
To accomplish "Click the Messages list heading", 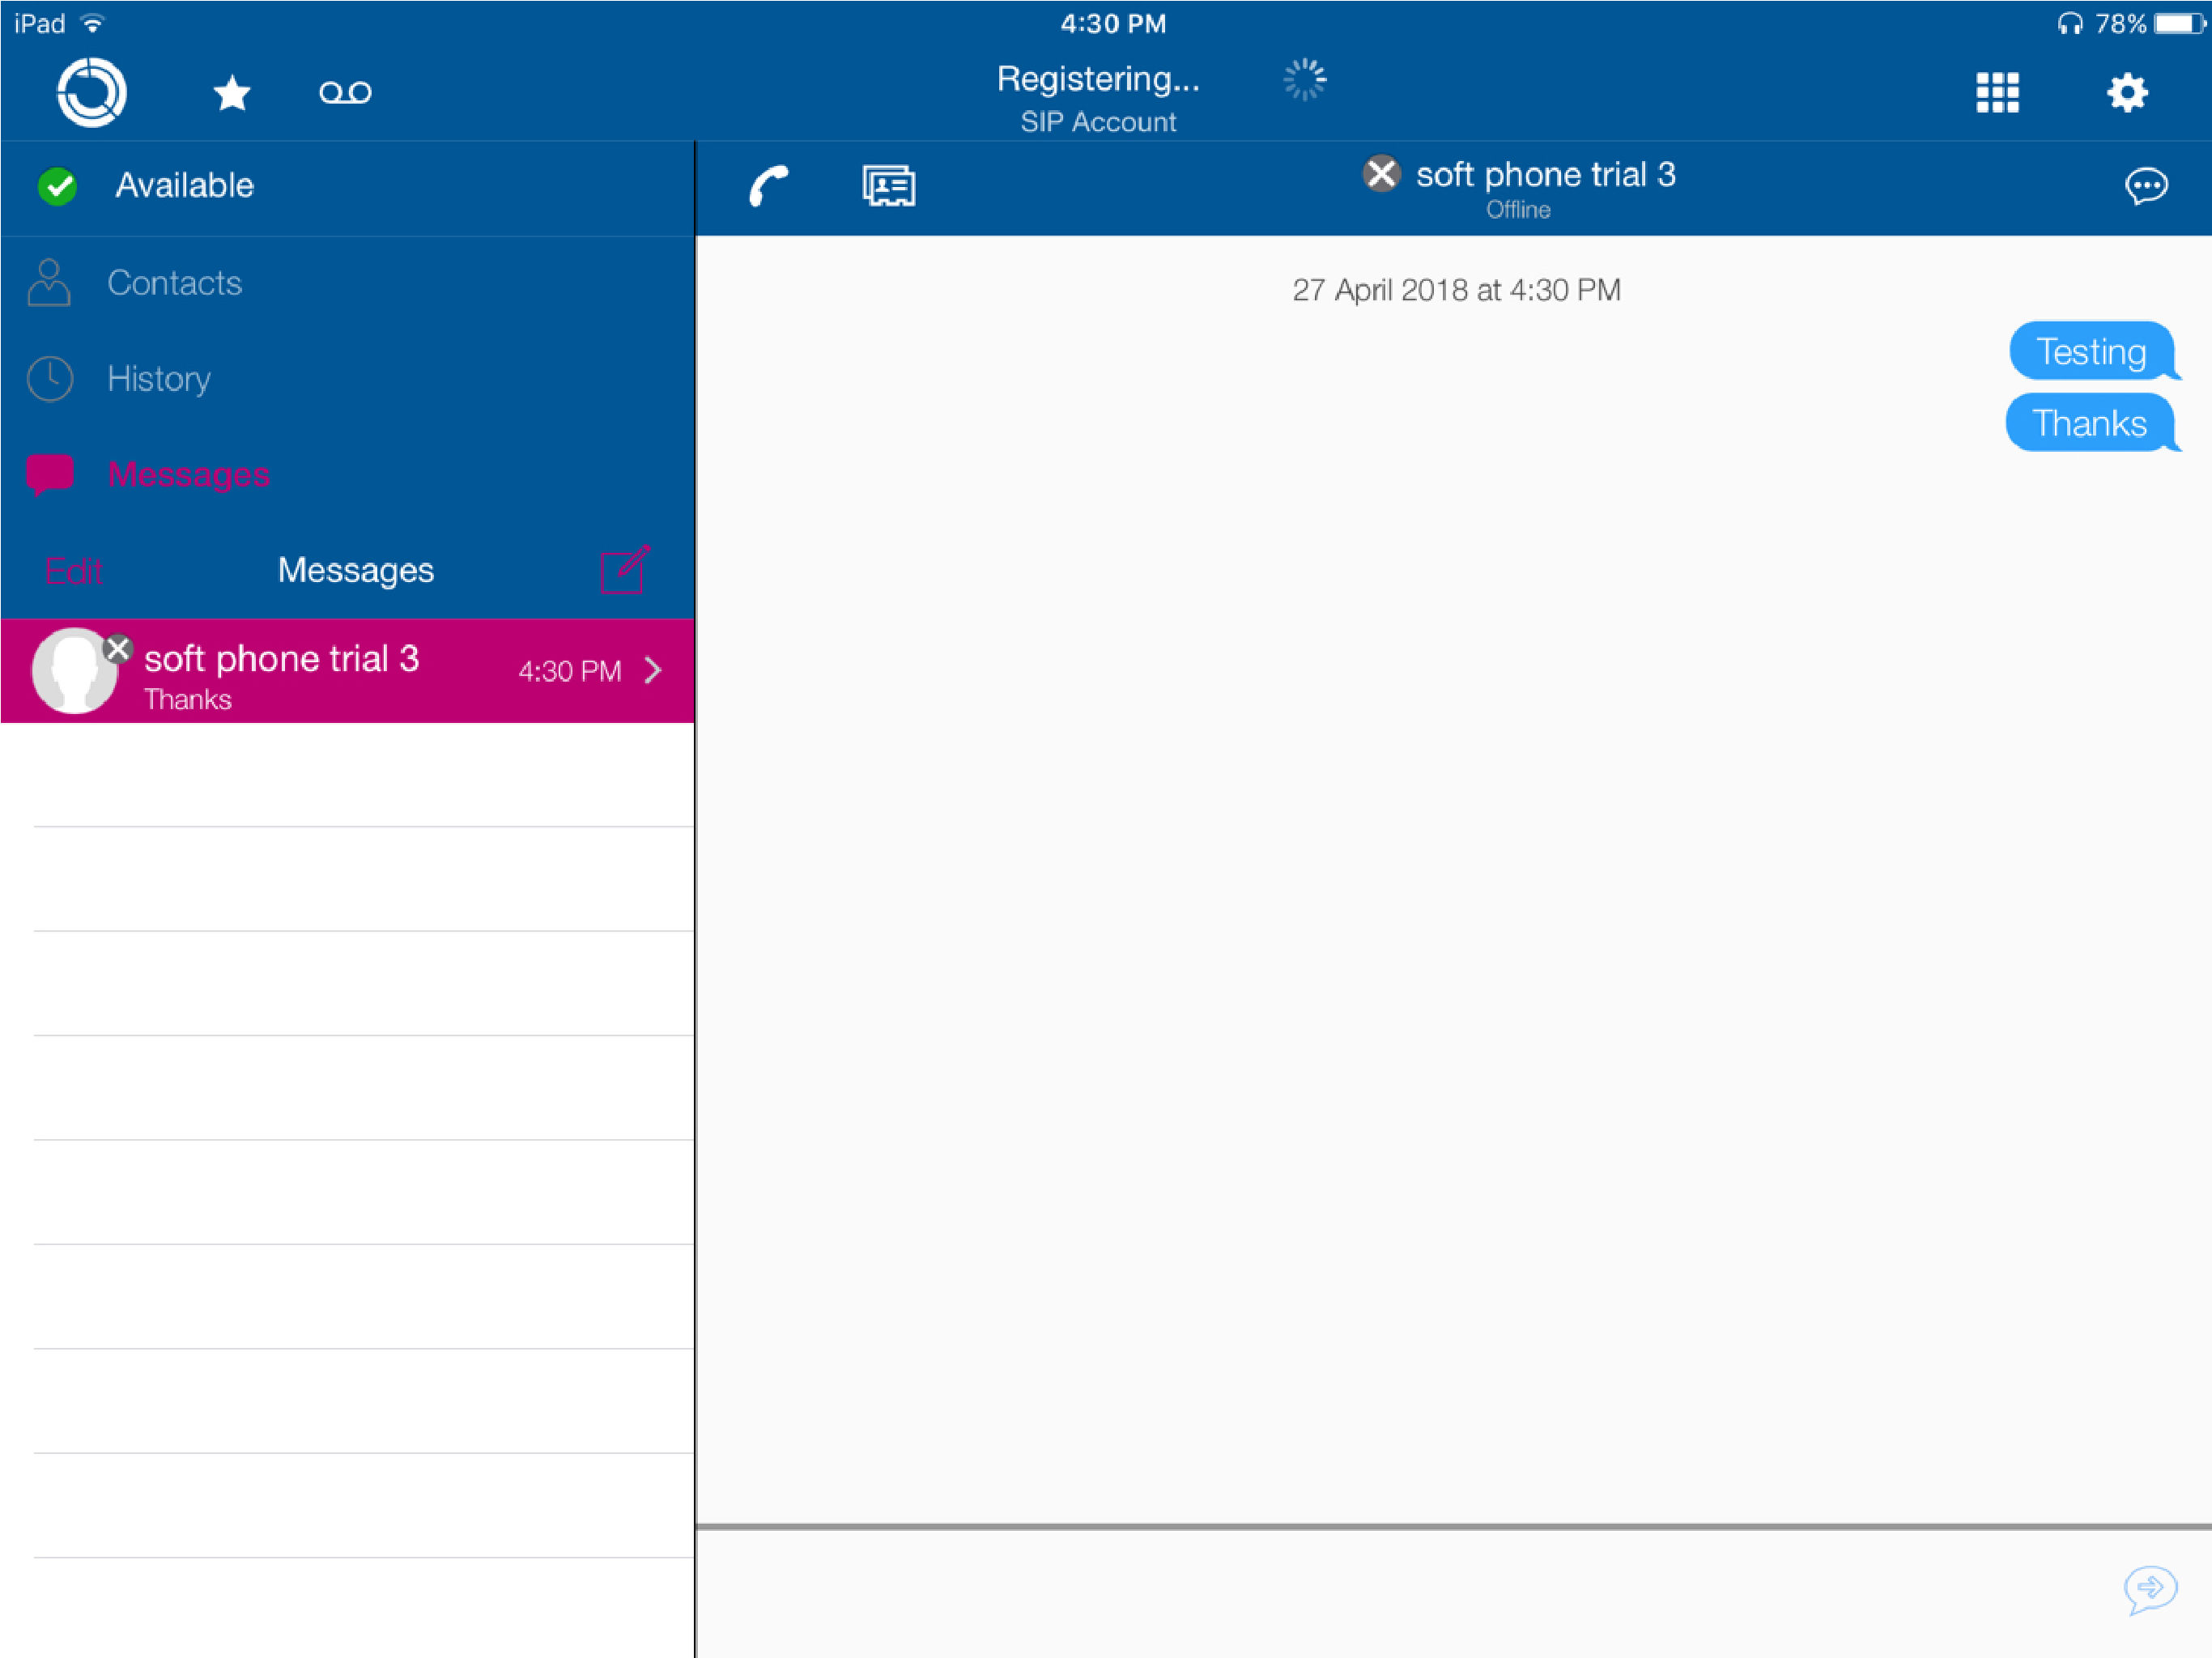I will pos(356,570).
